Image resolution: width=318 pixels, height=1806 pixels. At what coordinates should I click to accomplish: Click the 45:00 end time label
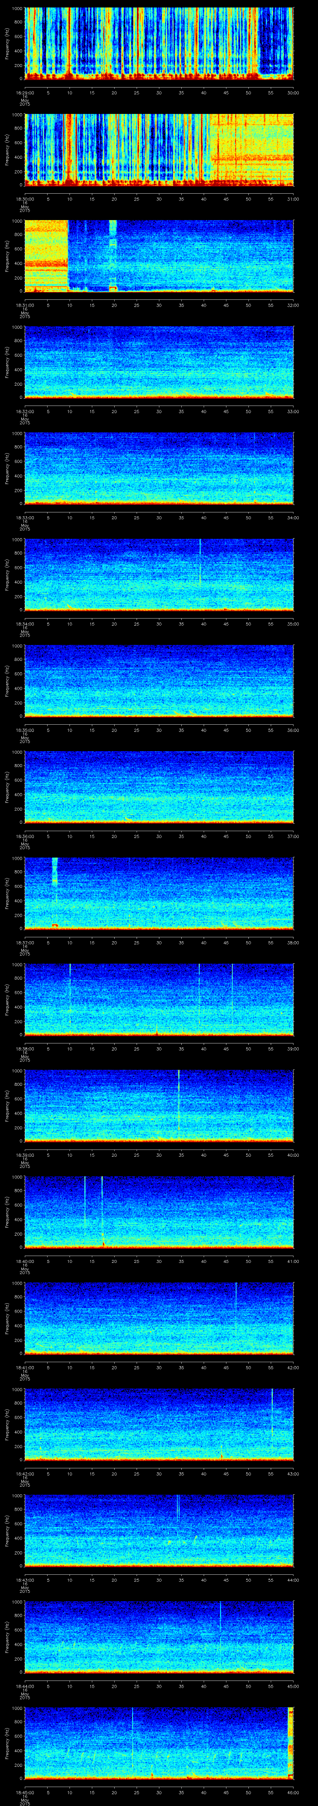point(293,1686)
